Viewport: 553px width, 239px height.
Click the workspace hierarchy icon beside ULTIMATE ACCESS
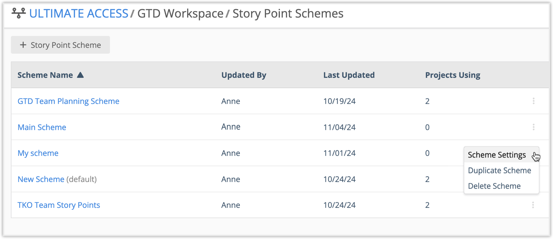(19, 13)
